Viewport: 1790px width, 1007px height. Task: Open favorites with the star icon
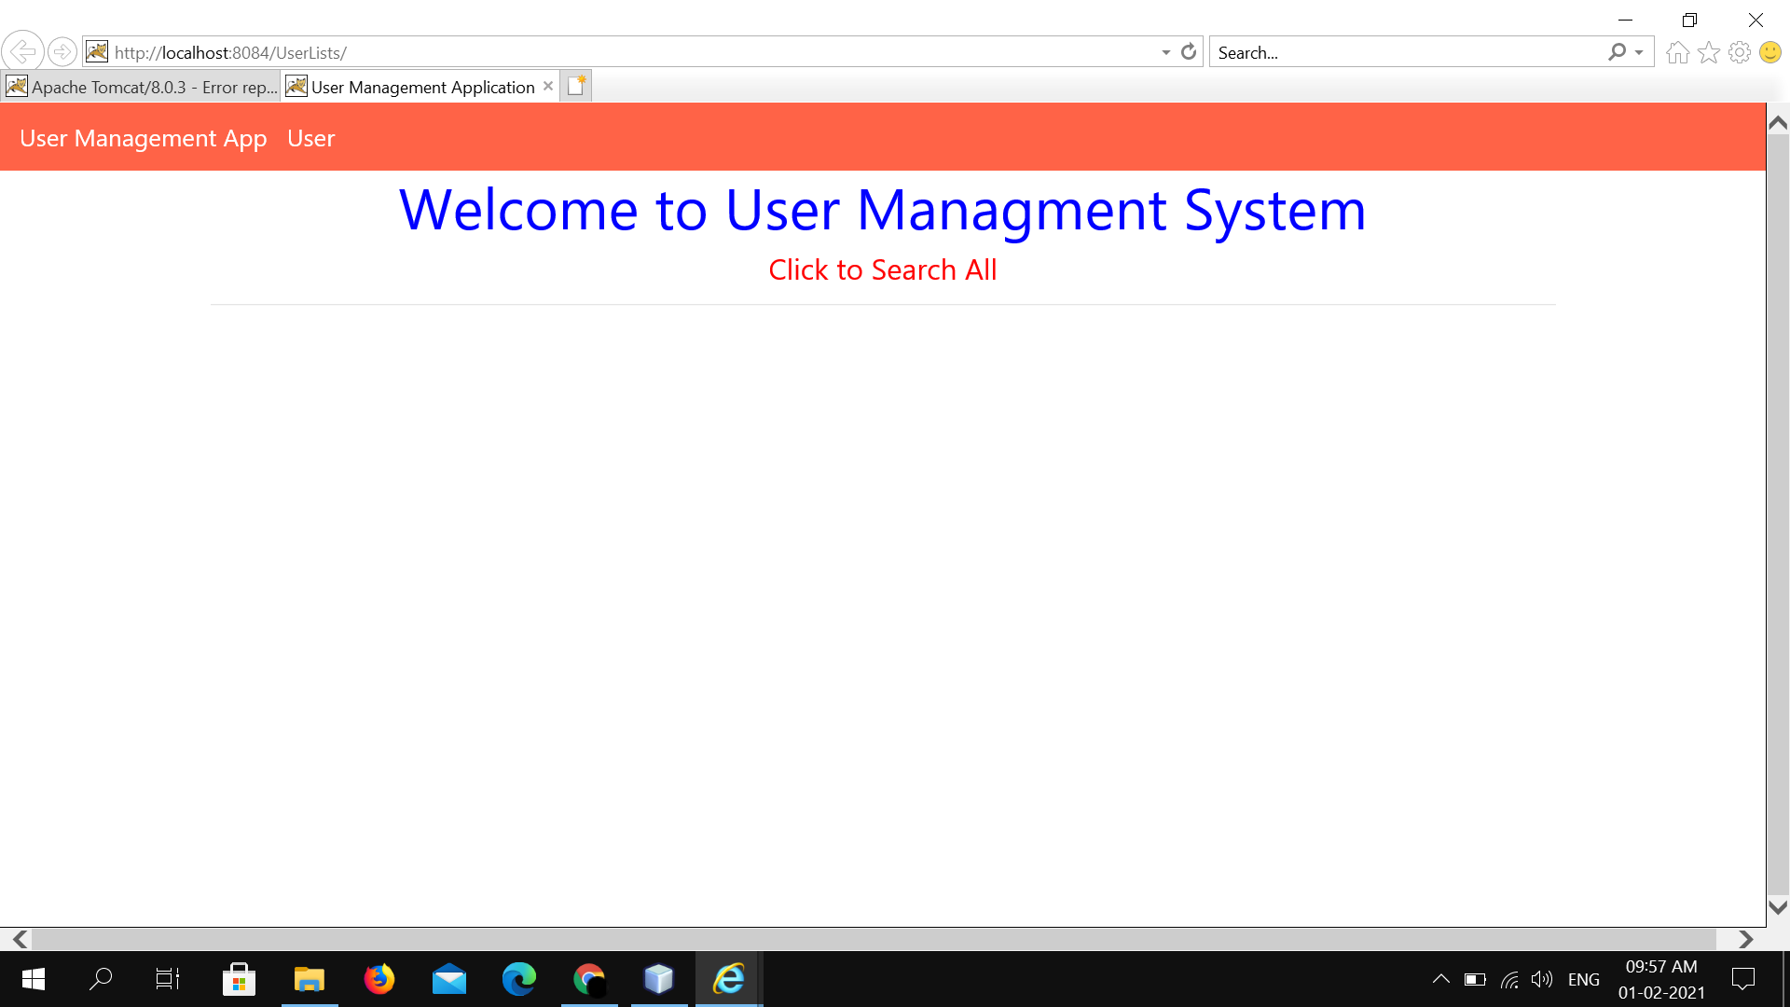click(1709, 52)
